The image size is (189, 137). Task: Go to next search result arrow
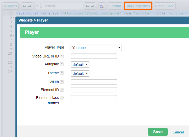click(x=93, y=6)
